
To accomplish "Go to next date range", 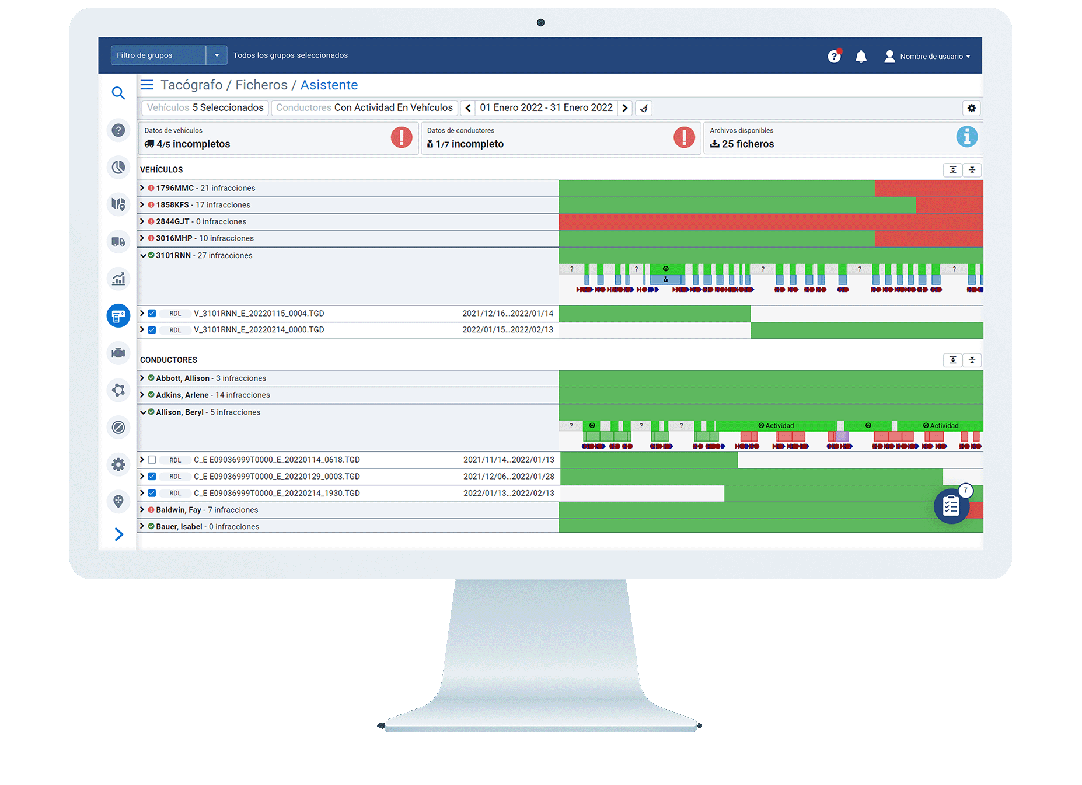I will 625,108.
